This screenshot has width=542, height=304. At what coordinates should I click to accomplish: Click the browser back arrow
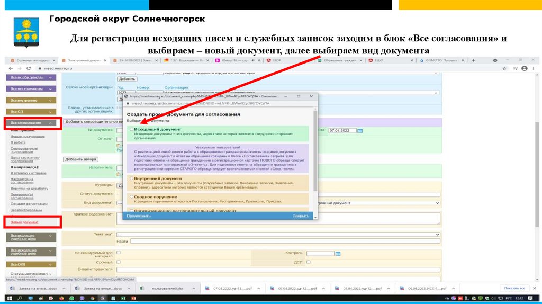point(11,68)
